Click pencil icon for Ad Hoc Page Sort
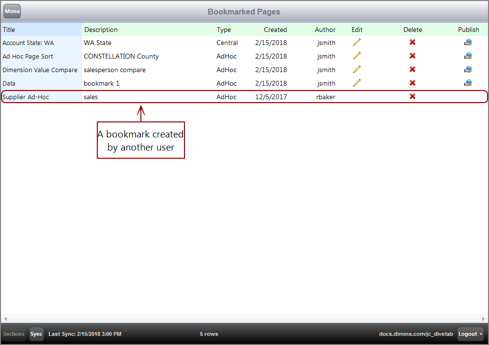The height and width of the screenshot is (345, 489). coord(357,56)
